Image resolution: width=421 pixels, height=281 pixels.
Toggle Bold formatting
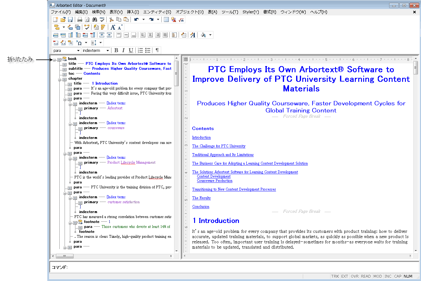(116, 50)
